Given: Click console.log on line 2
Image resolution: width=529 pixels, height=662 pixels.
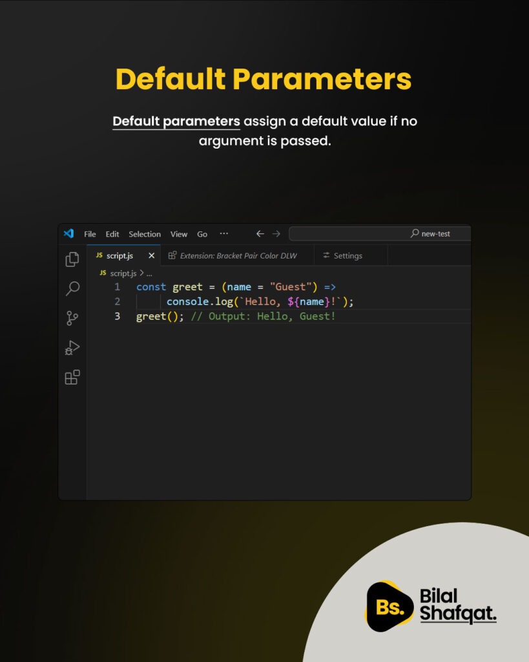Looking at the screenshot, I should pos(200,301).
